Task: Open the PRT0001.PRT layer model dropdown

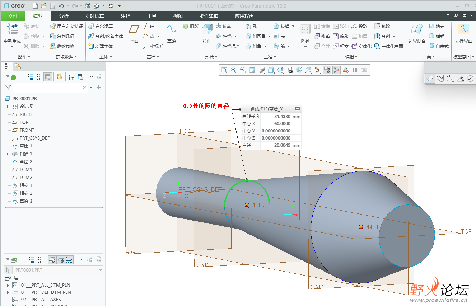Action: pos(100,270)
